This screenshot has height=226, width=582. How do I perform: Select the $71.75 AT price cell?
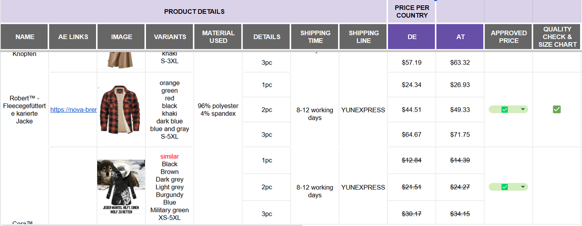(460, 135)
